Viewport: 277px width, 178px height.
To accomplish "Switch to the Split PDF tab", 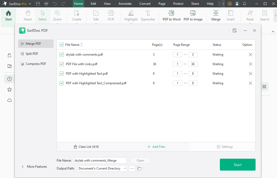I will 32,54.
